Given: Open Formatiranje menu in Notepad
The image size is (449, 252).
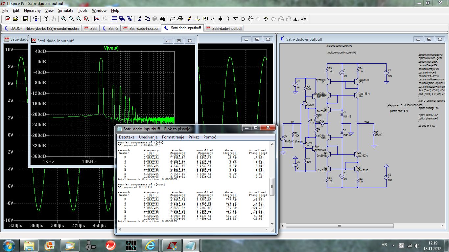Looking at the screenshot, I should pos(173,137).
